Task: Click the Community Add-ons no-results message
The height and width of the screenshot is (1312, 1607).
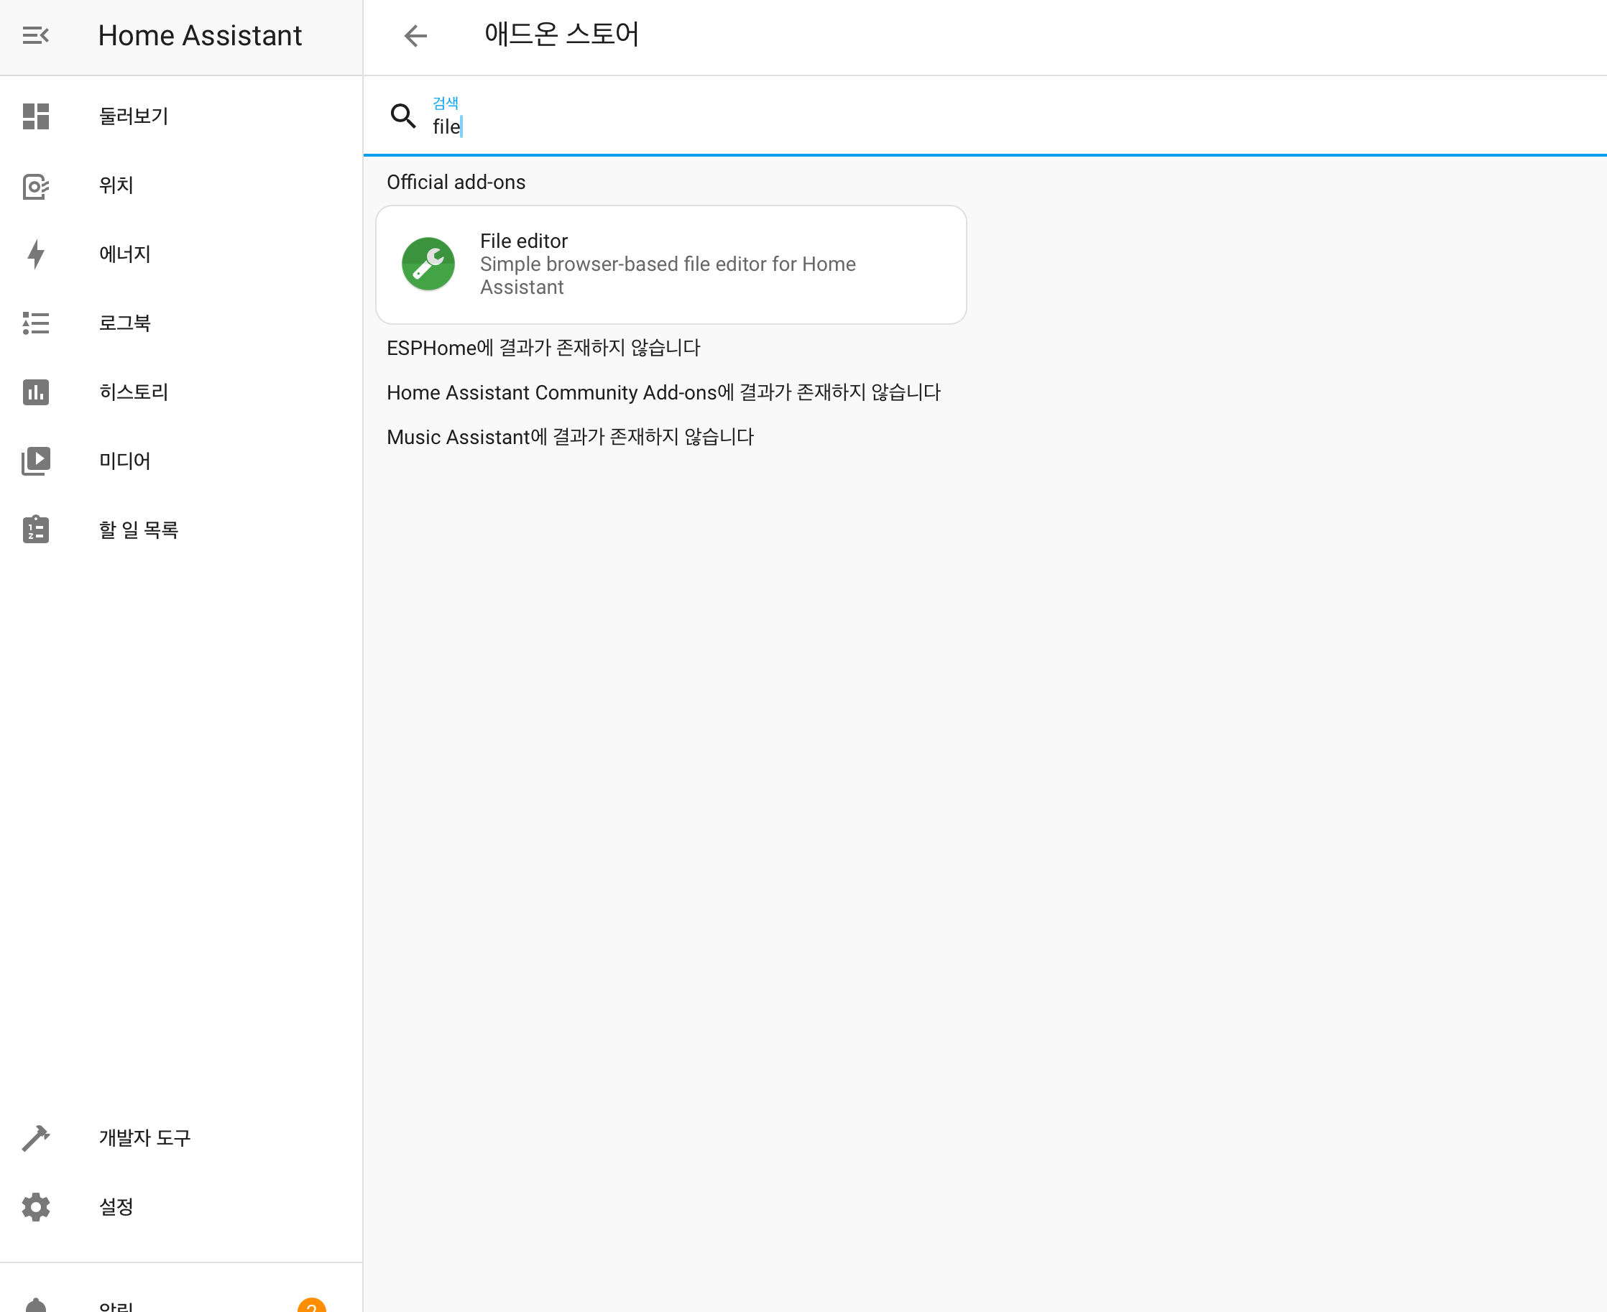Action: pyautogui.click(x=663, y=392)
